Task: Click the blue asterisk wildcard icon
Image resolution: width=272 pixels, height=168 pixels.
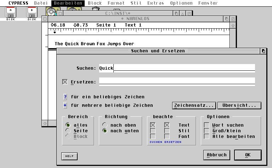Action: coord(65,105)
